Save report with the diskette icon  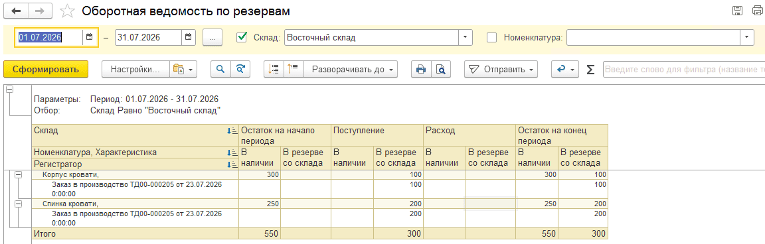coord(737,11)
